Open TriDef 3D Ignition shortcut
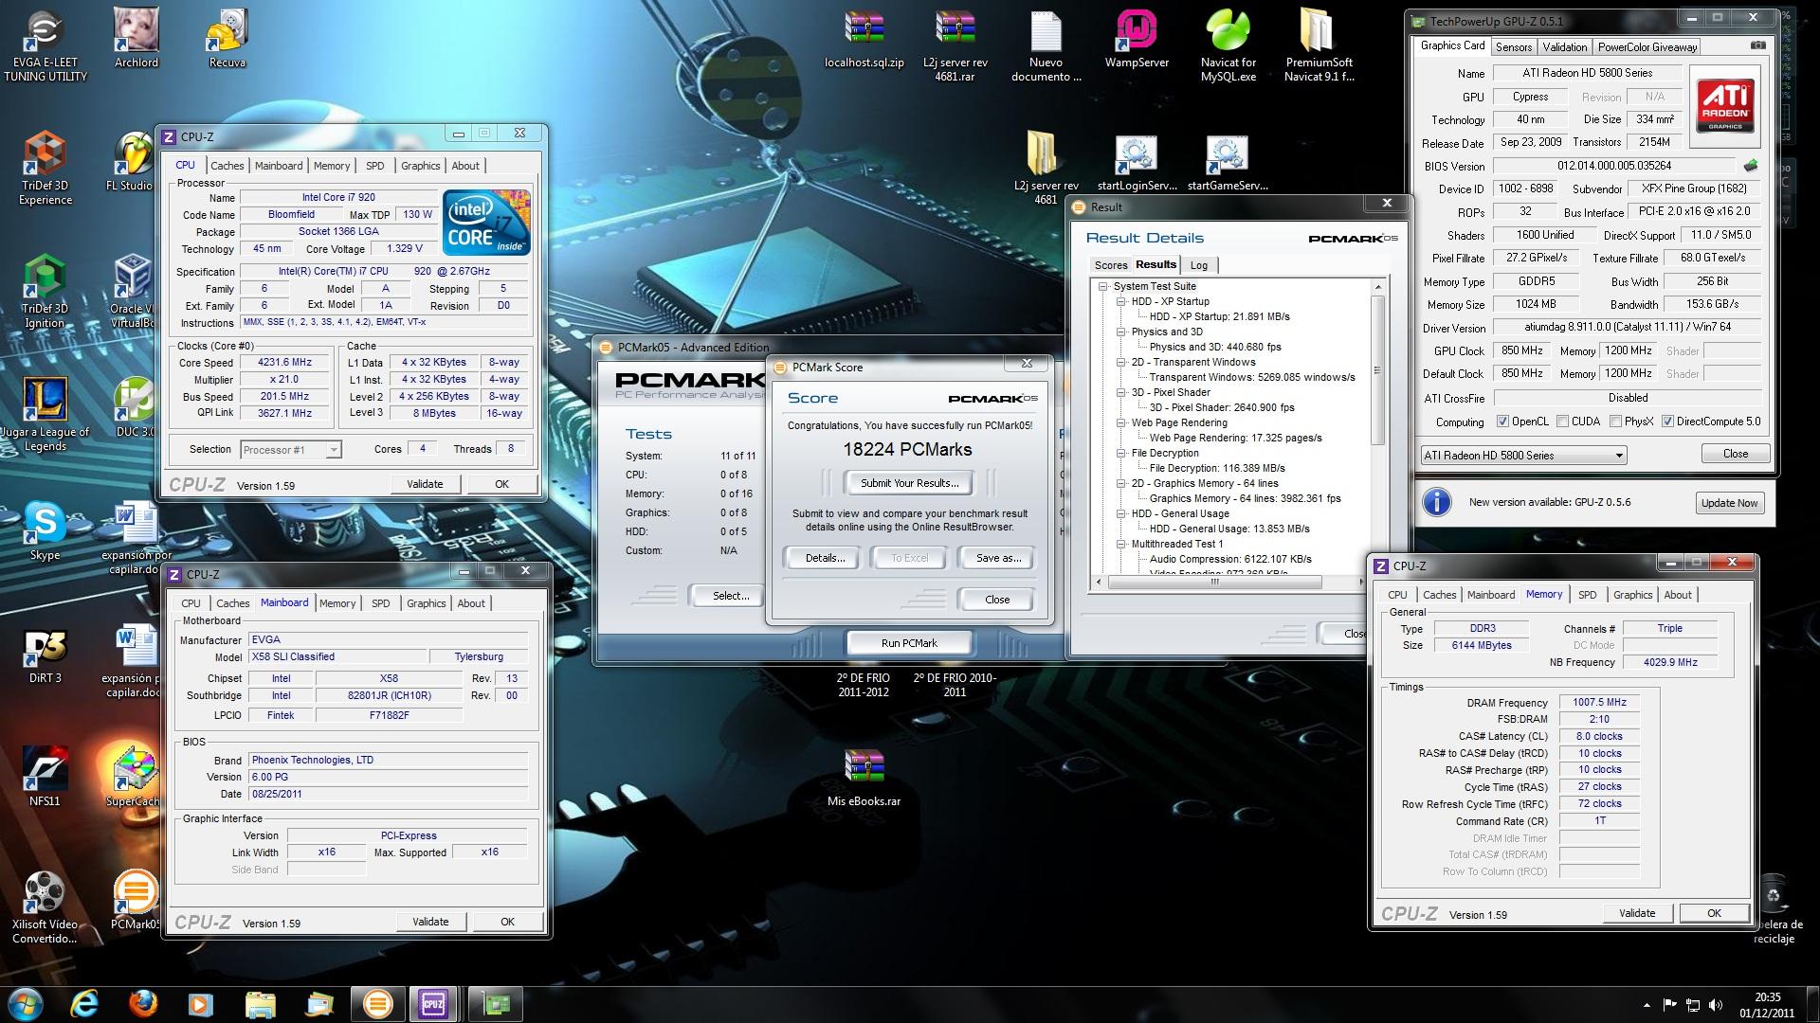Viewport: 1820px width, 1023px height. point(45,292)
